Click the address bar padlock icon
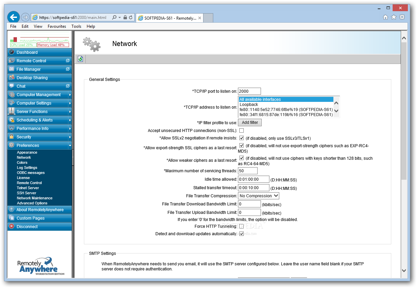This screenshot has width=417, height=288. (x=125, y=17)
